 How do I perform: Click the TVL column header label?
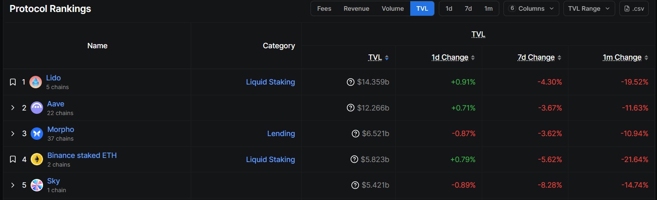(375, 57)
